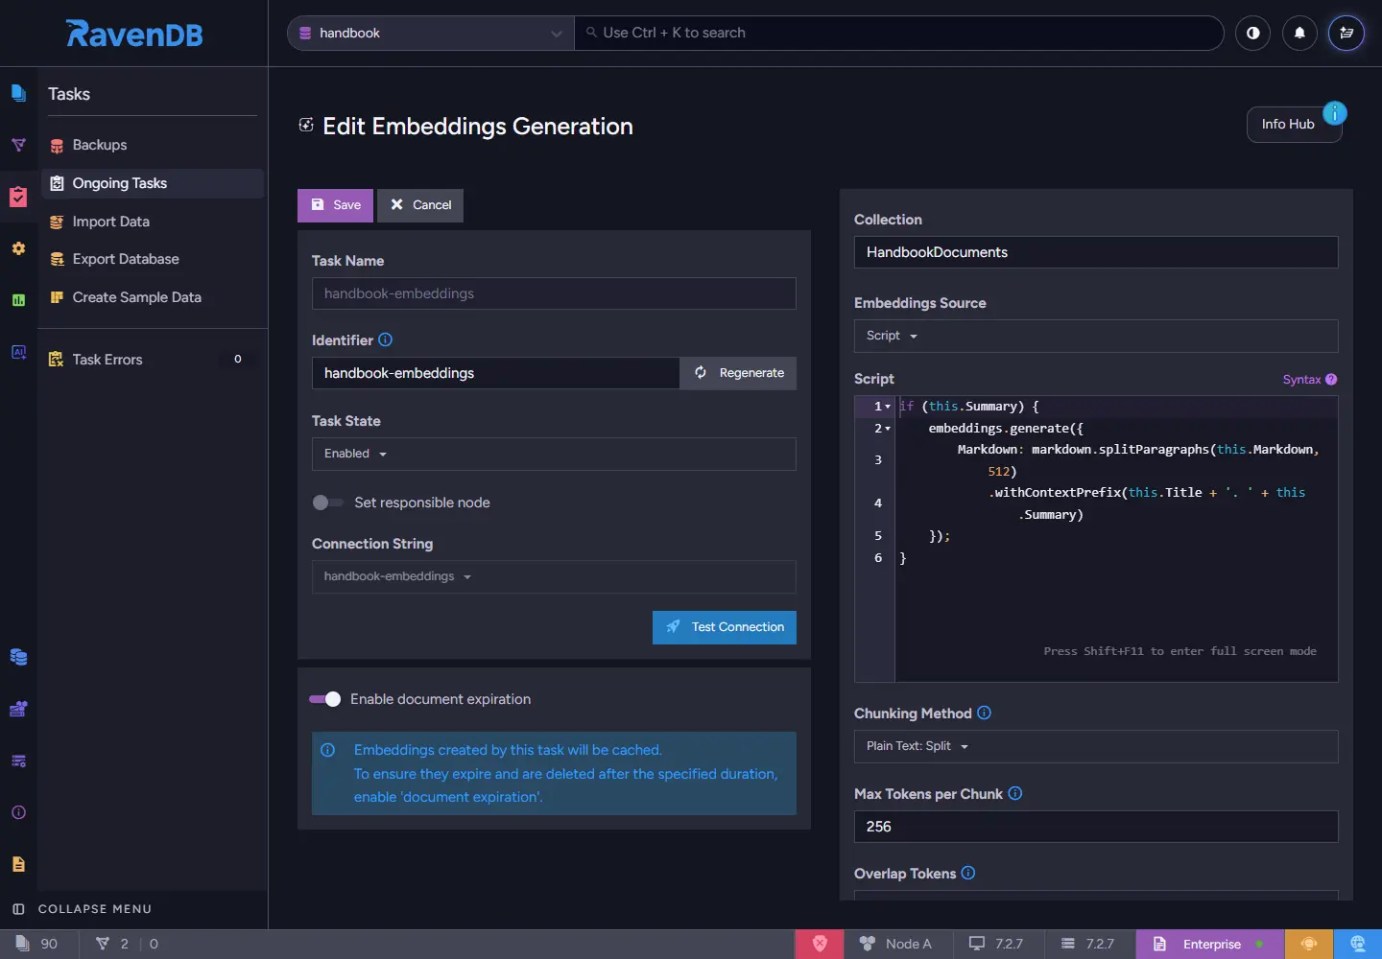
Task: Show Max Tokens per Chunk info icon
Action: (x=1015, y=793)
